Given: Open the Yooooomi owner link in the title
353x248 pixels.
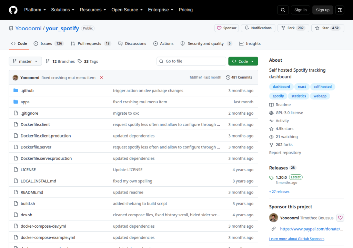Looking at the screenshot, I should [28, 28].
